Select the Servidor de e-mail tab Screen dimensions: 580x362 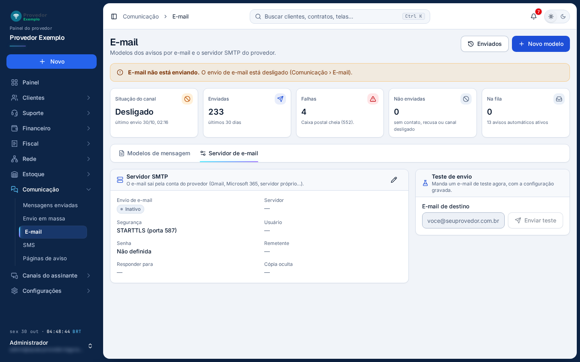pos(229,153)
